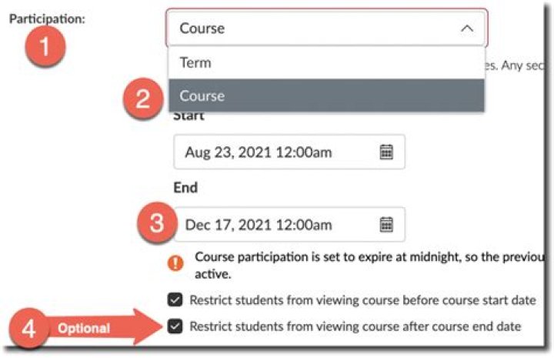
Task: Uncheck restrict viewing before course start date
Action: [175, 300]
